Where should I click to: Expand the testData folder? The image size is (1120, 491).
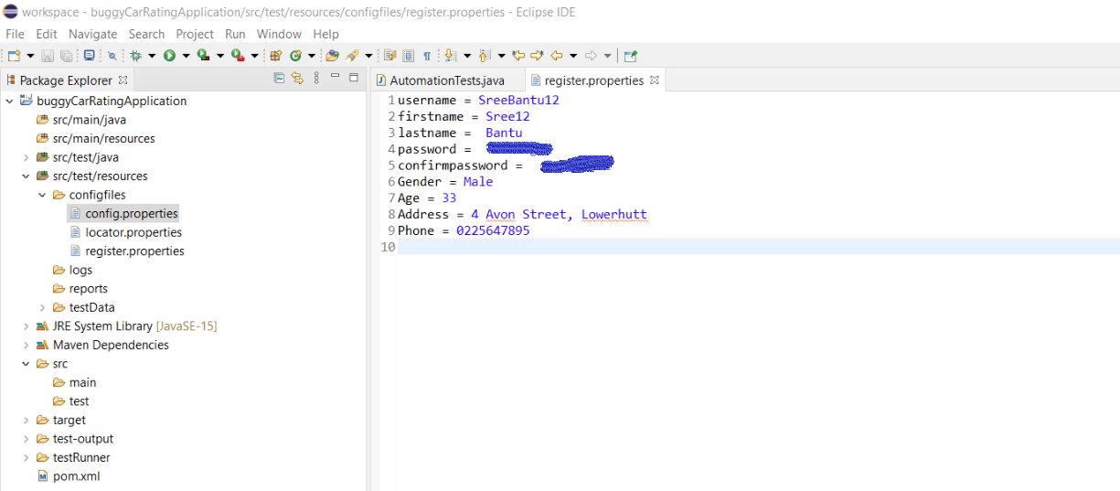pyautogui.click(x=42, y=307)
